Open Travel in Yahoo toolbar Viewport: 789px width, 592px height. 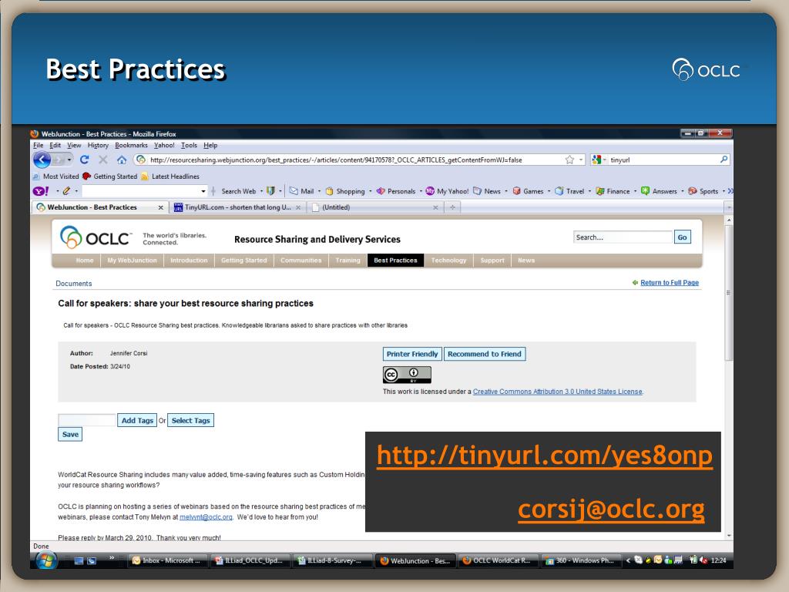point(569,191)
